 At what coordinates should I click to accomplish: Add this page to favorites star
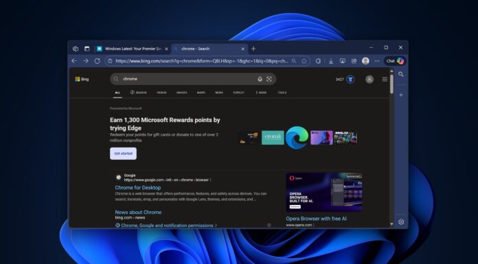click(304, 61)
